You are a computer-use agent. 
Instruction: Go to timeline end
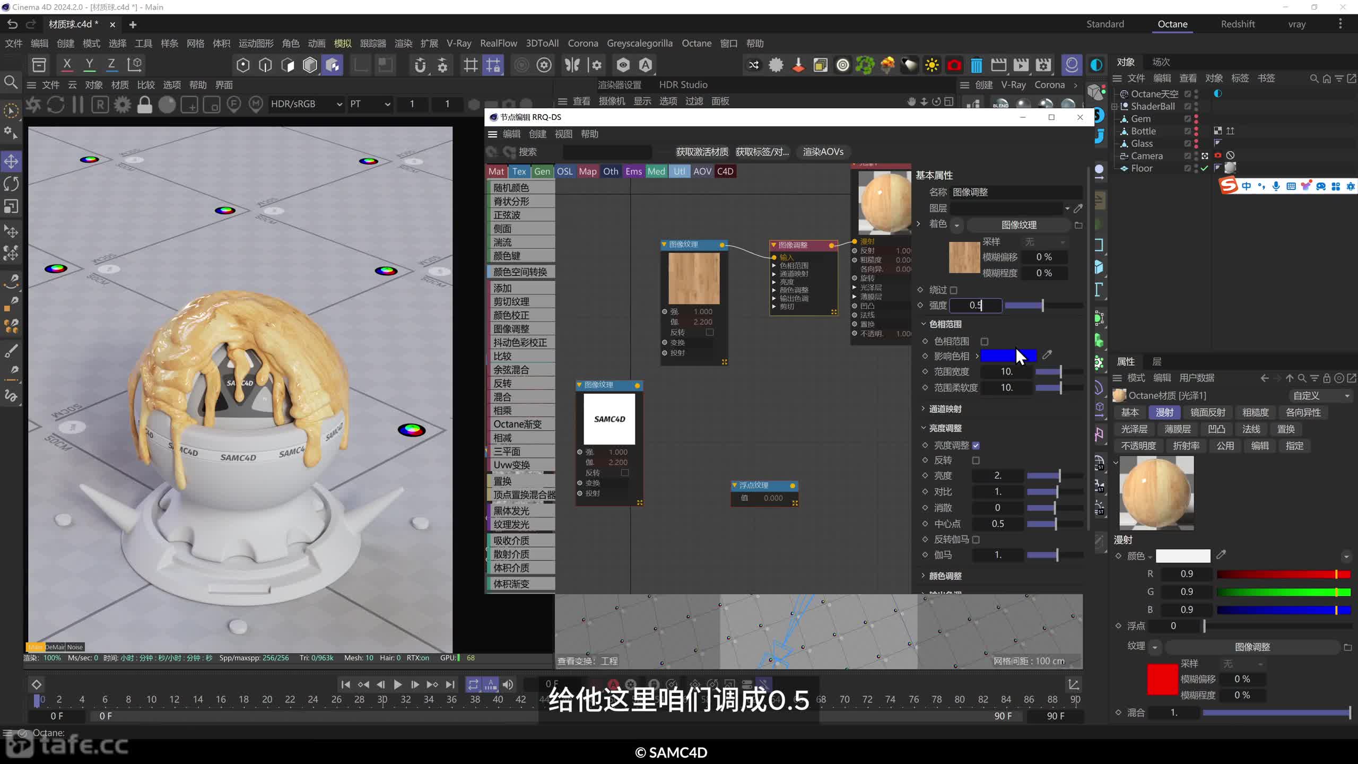click(x=450, y=684)
